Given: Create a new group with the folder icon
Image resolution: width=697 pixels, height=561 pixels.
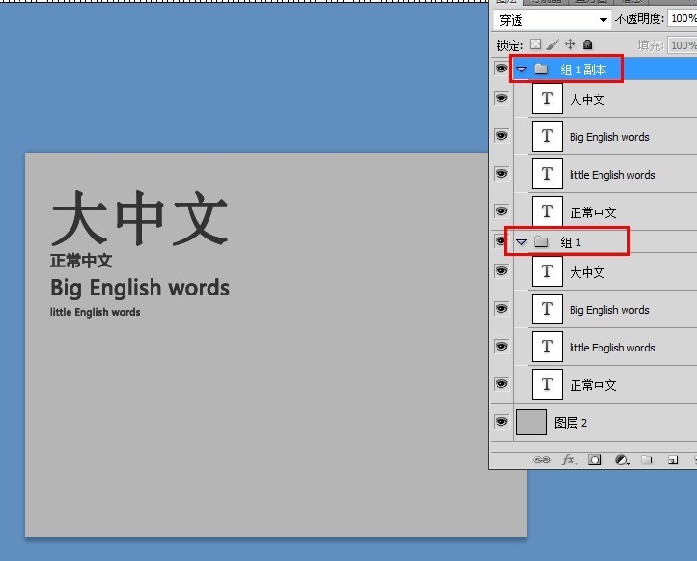Looking at the screenshot, I should point(647,460).
